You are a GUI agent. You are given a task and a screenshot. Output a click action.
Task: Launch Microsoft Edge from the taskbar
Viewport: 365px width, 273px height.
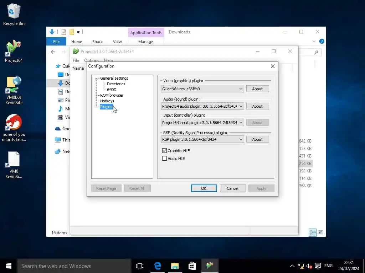158,266
